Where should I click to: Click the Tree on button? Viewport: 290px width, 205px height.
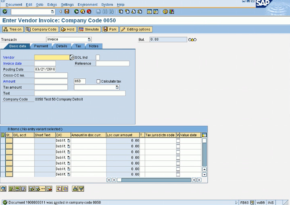click(x=13, y=30)
